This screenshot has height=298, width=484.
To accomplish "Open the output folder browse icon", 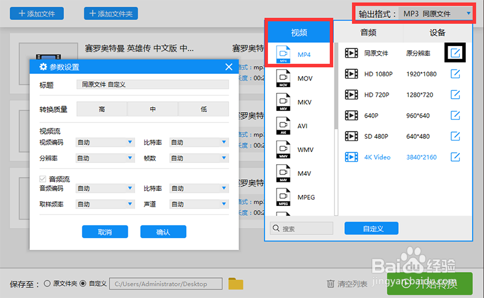I will (236, 283).
